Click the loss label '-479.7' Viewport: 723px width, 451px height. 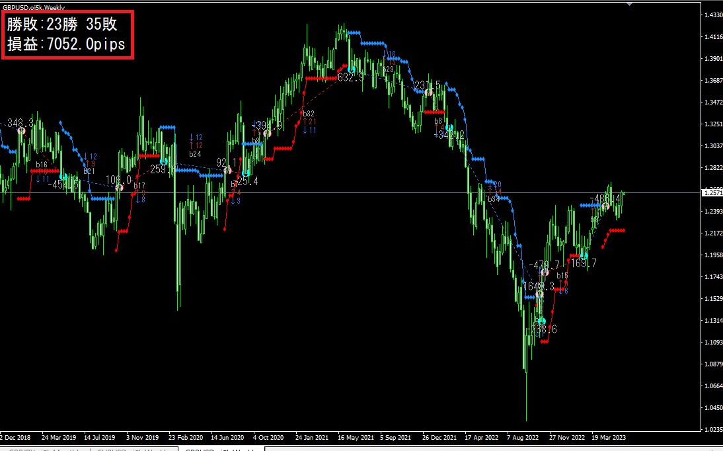click(x=544, y=265)
